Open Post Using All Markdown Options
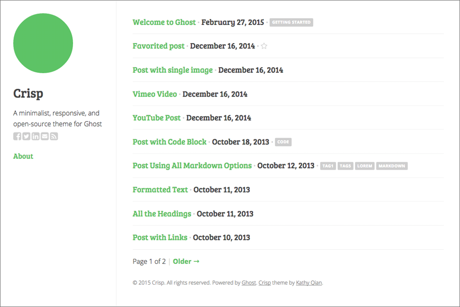Viewport: 460px width, 307px height. [x=192, y=166]
